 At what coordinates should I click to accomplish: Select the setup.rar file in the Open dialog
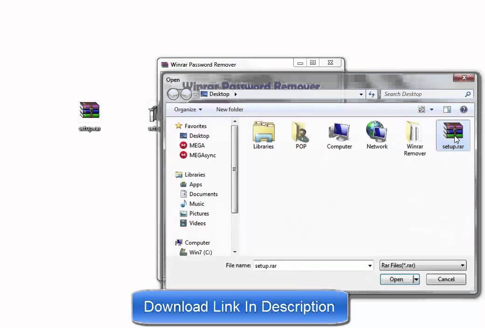(x=453, y=136)
